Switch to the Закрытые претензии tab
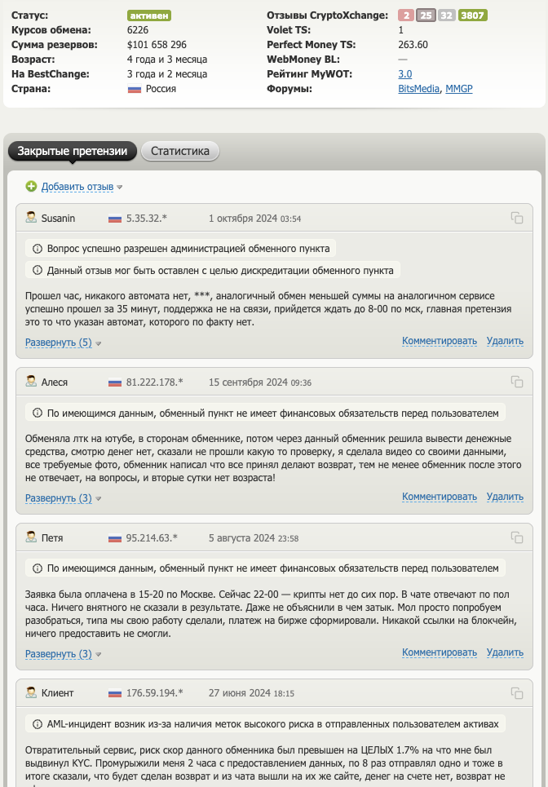 73,151
